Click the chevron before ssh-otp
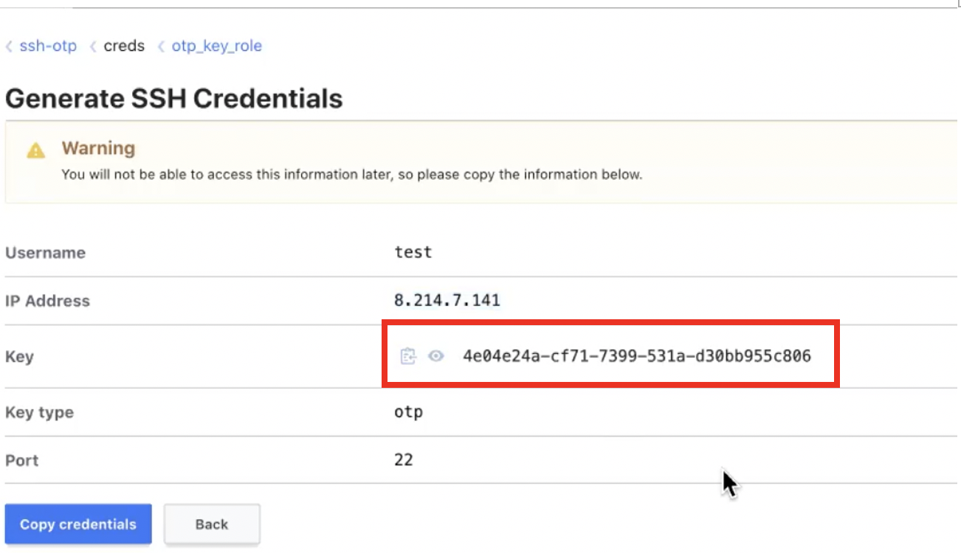This screenshot has width=961, height=553. pyautogui.click(x=8, y=46)
